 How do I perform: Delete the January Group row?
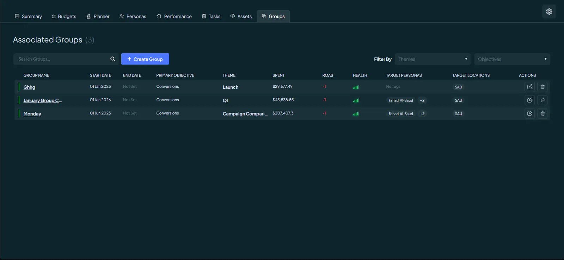(542, 100)
